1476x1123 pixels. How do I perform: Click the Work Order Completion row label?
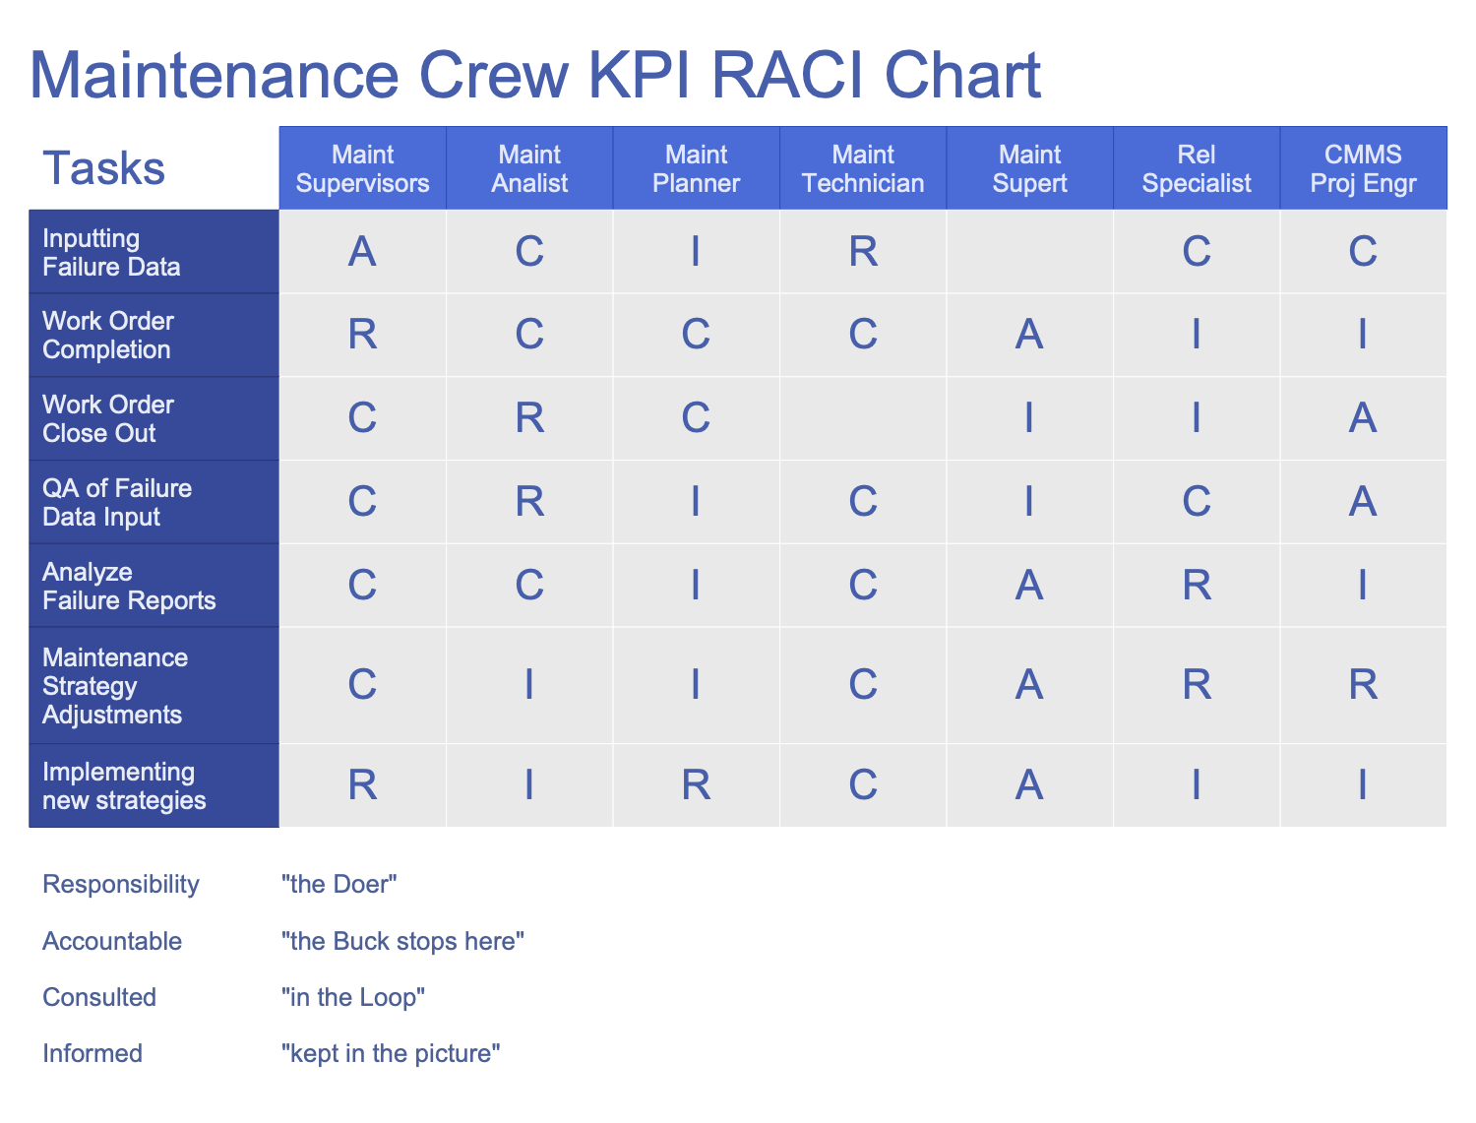[108, 335]
